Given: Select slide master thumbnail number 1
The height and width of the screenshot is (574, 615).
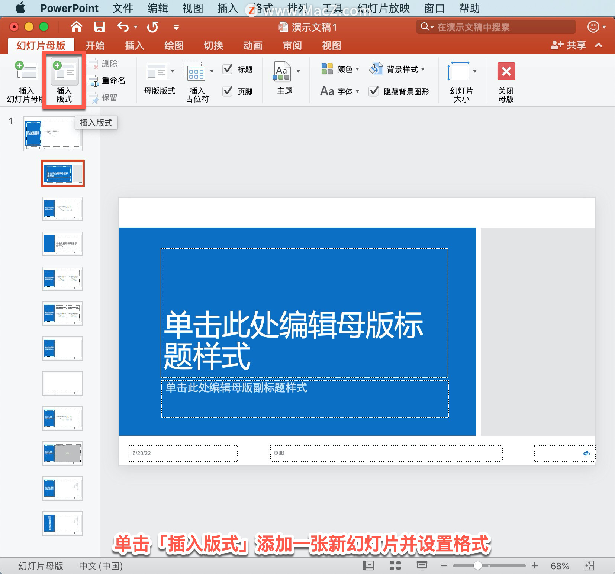Looking at the screenshot, I should (x=53, y=134).
